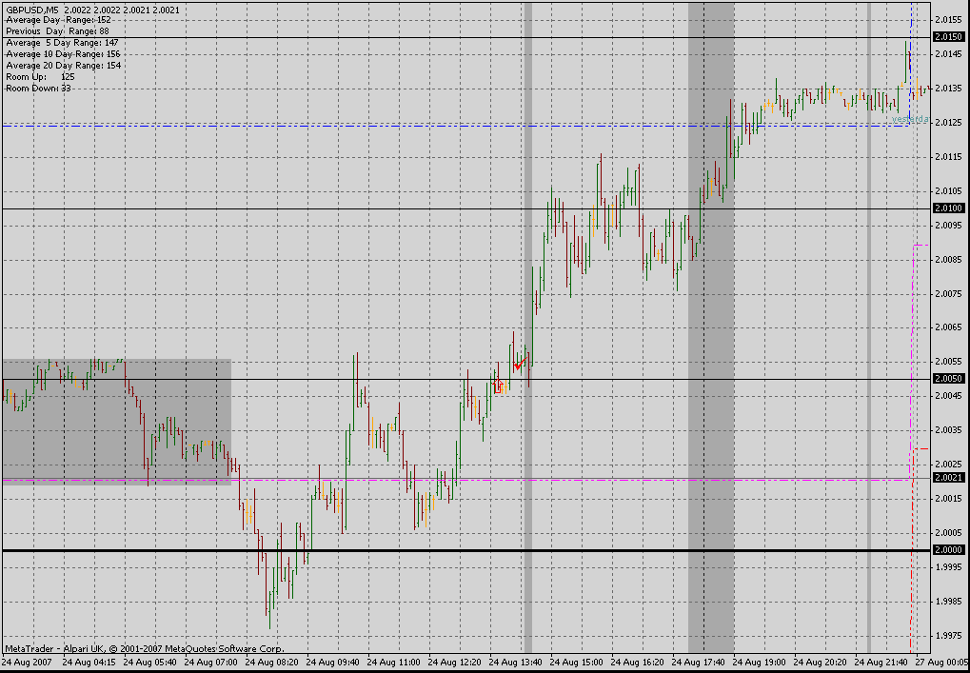Click the '24 Aug 09:40' time label

333,662
